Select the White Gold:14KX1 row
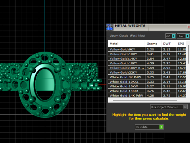This screenshot has height=143, width=190. tap(147, 91)
